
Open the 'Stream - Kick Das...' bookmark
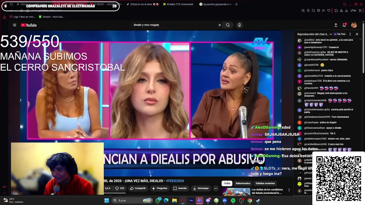pos(51,17)
